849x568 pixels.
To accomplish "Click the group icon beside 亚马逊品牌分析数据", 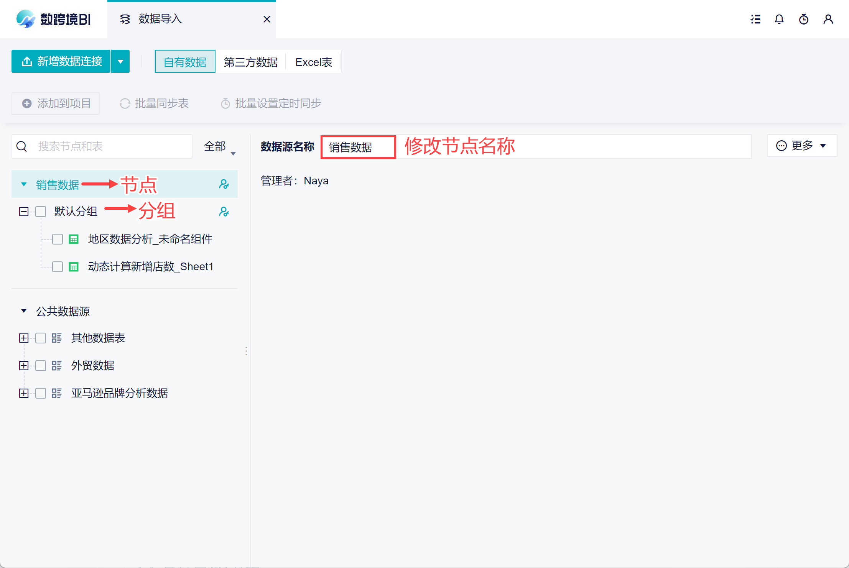I will click(x=57, y=393).
